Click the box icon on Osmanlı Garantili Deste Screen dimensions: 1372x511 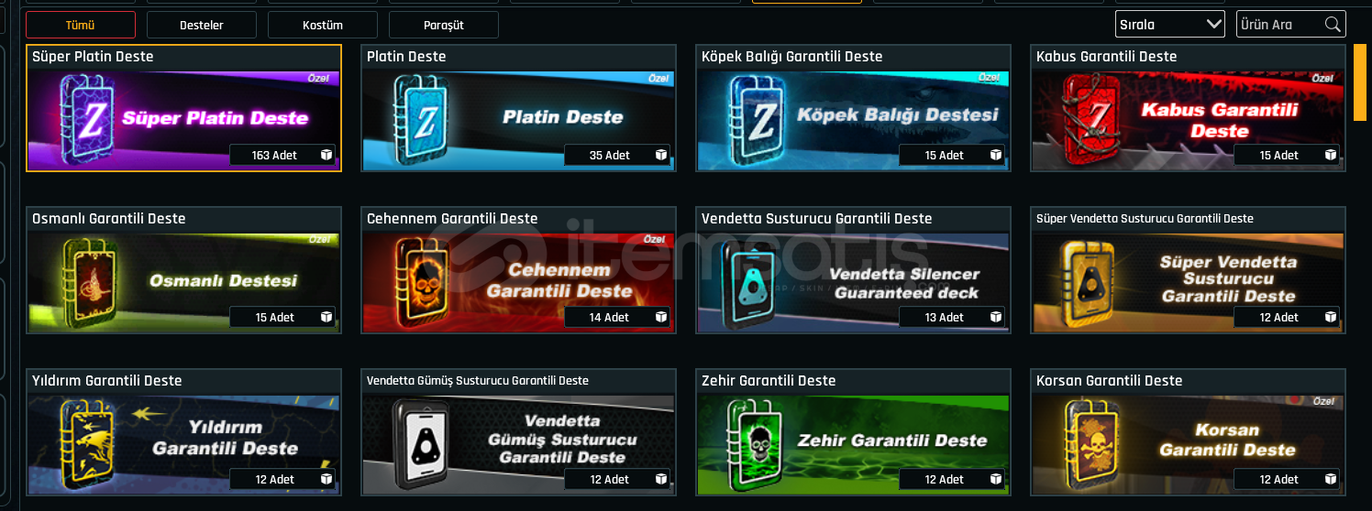[326, 318]
